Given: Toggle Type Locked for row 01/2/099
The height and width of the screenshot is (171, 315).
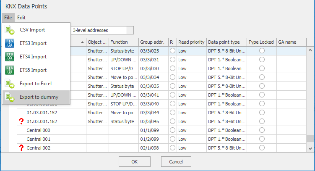Looking at the screenshot, I should click(x=262, y=139).
